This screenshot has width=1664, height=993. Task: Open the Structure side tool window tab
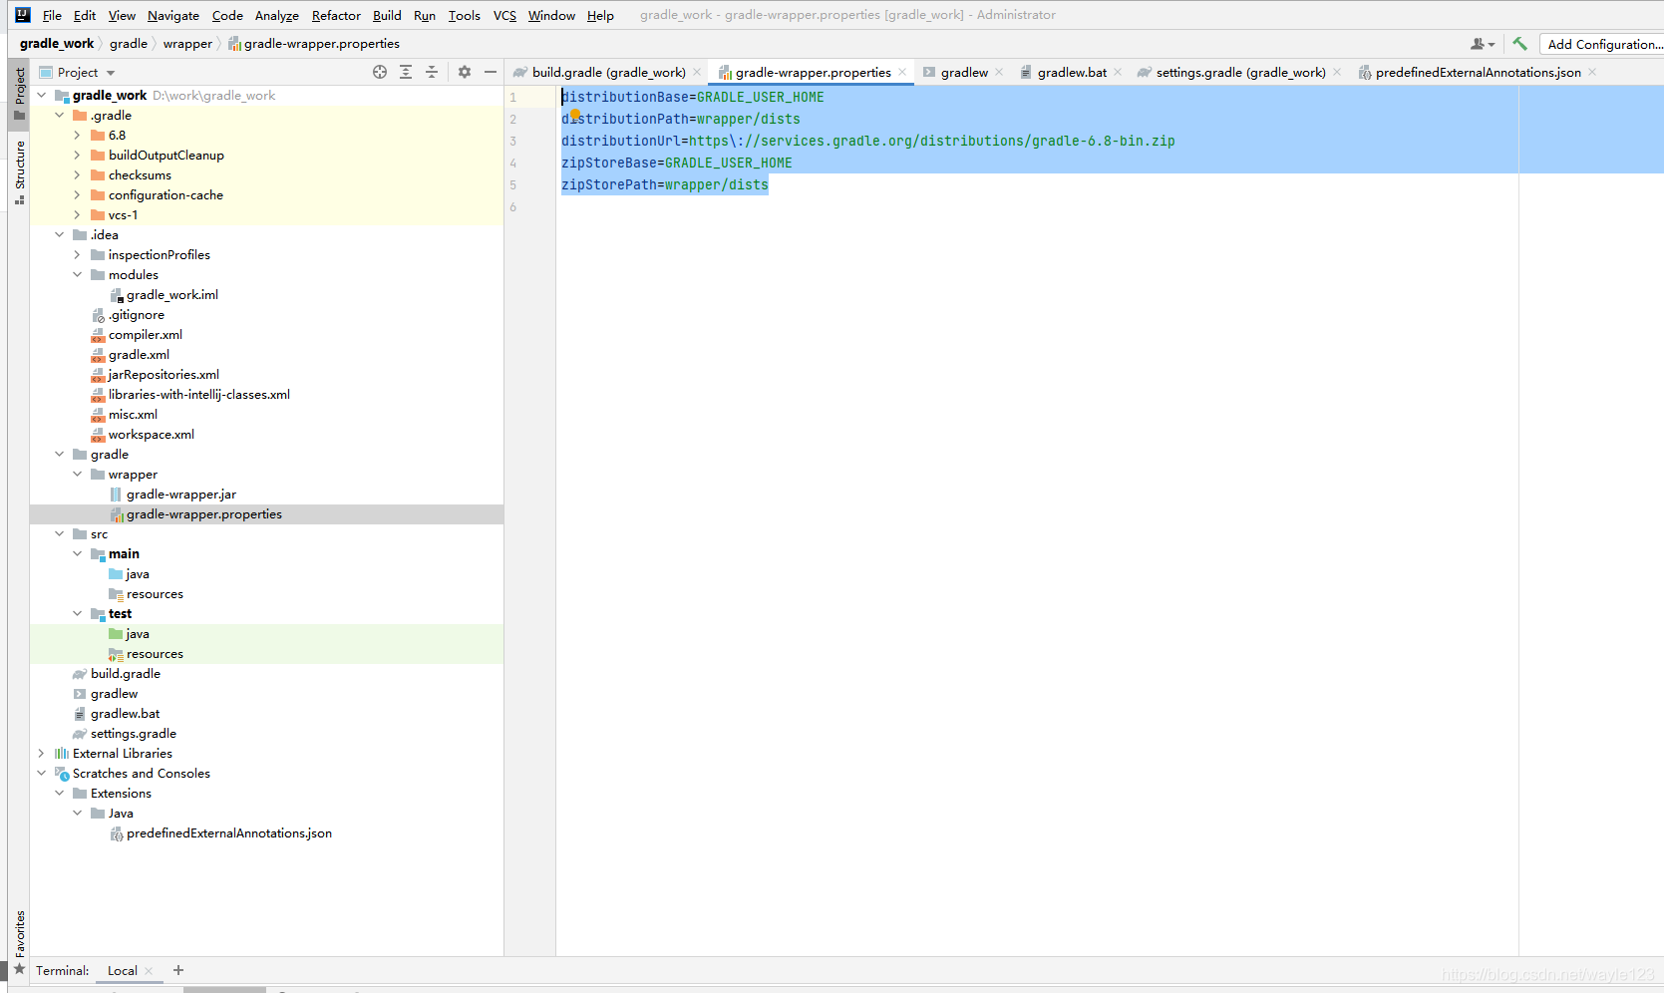pos(19,171)
